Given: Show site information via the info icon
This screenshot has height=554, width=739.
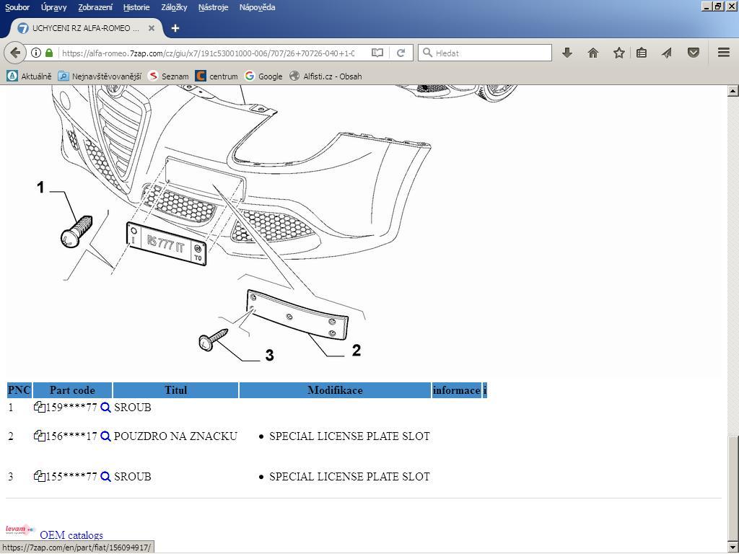Looking at the screenshot, I should point(35,53).
